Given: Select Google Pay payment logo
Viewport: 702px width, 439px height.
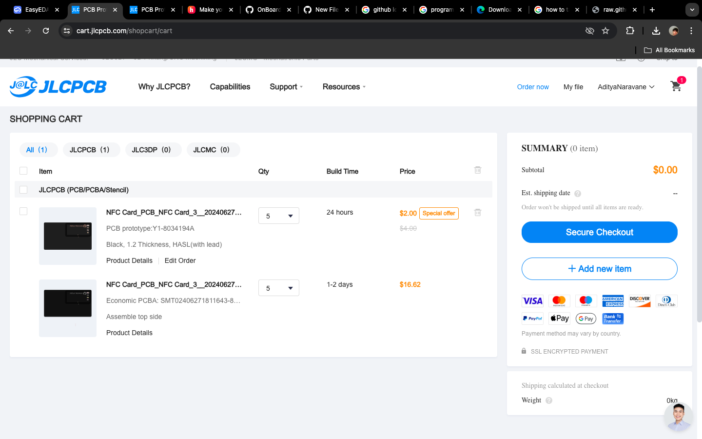Looking at the screenshot, I should point(586,319).
